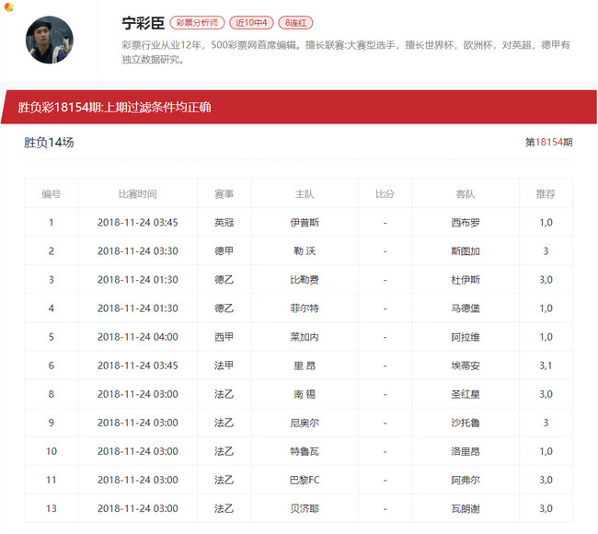Click recommendation 3 in 尼奥尔 row
The width and height of the screenshot is (598, 534).
pos(546,423)
